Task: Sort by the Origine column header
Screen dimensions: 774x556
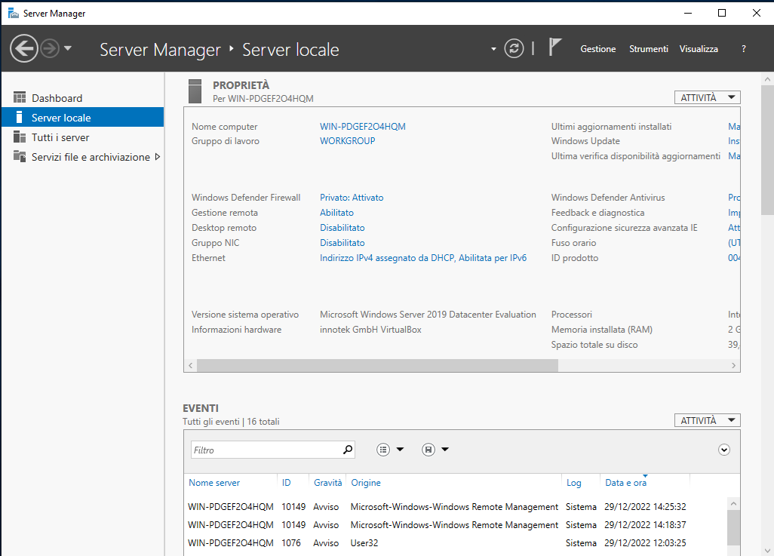Action: coord(366,482)
